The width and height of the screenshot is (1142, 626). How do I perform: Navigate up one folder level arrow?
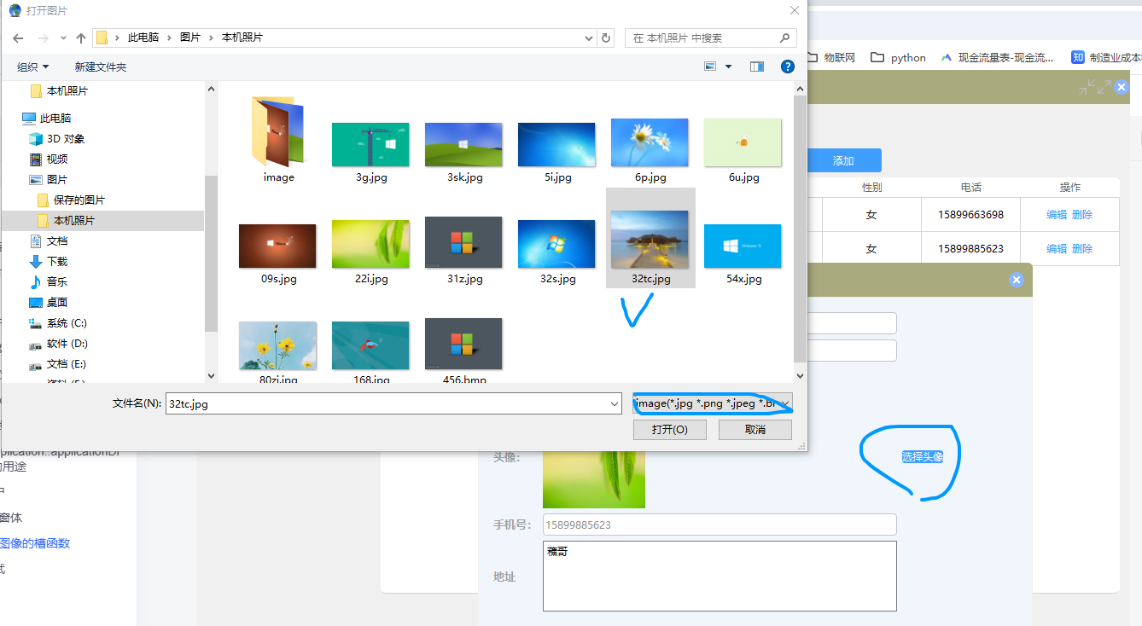point(81,38)
